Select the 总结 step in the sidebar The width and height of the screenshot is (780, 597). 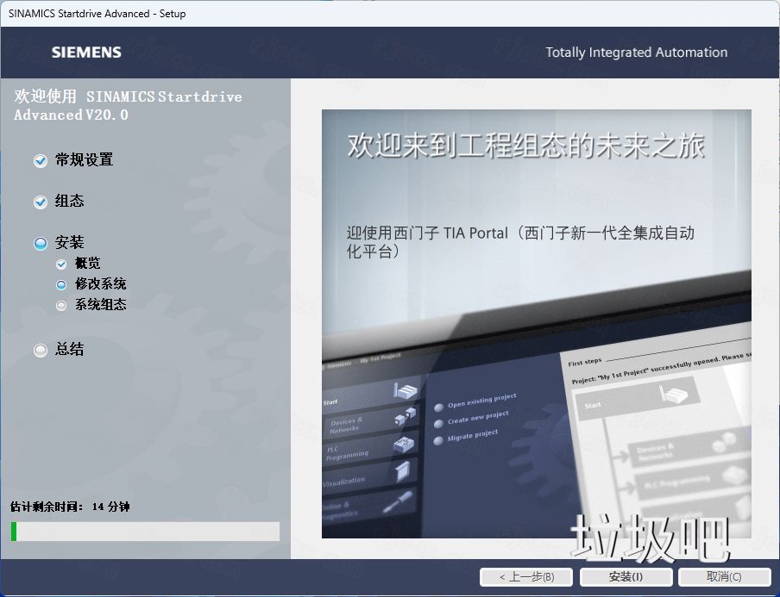(39, 349)
